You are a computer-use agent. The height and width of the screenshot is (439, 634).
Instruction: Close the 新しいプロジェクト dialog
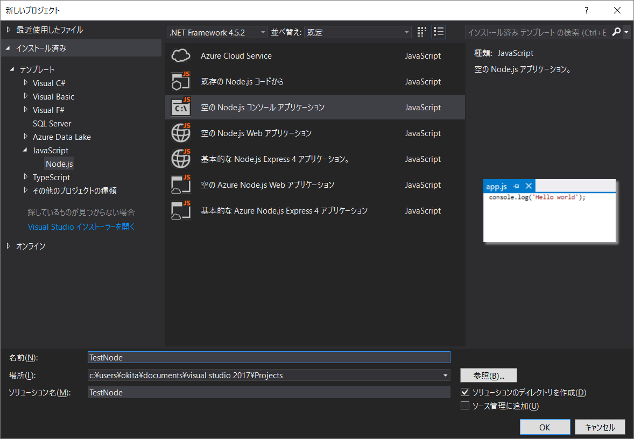pyautogui.click(x=617, y=10)
